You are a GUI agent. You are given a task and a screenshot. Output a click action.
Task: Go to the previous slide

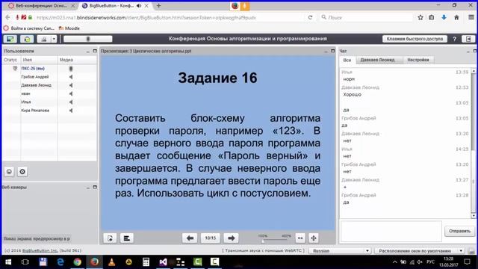(x=190, y=238)
